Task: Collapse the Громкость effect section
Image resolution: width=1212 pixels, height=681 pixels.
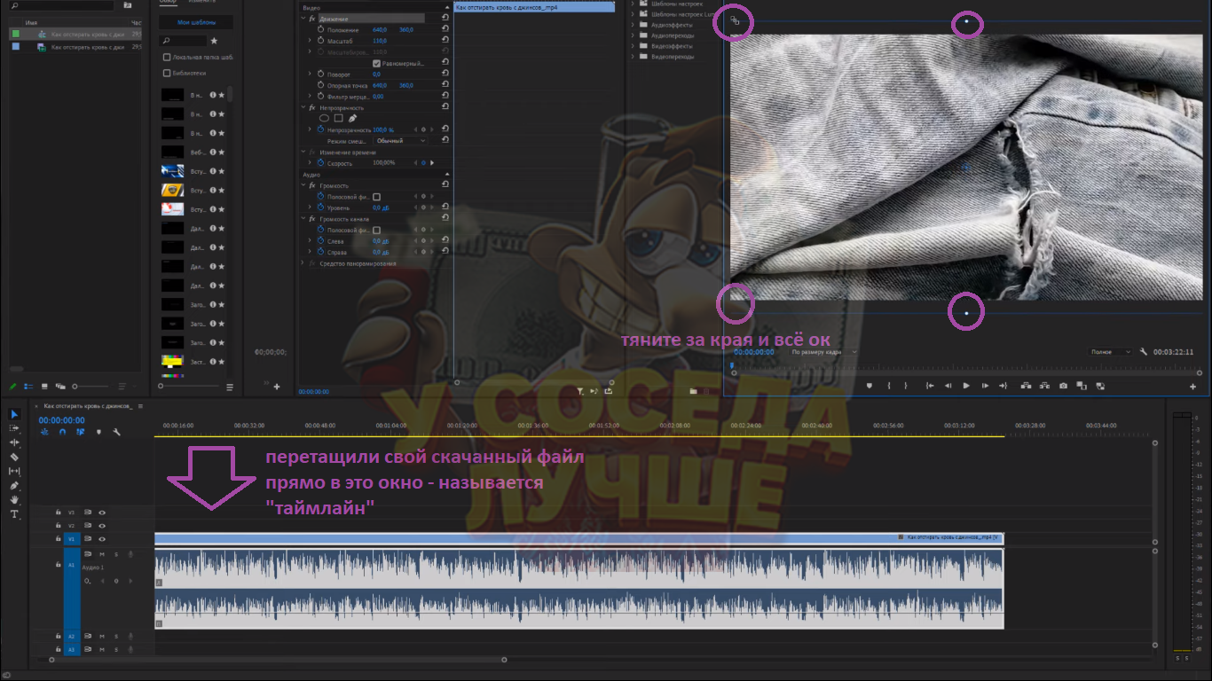Action: click(302, 185)
